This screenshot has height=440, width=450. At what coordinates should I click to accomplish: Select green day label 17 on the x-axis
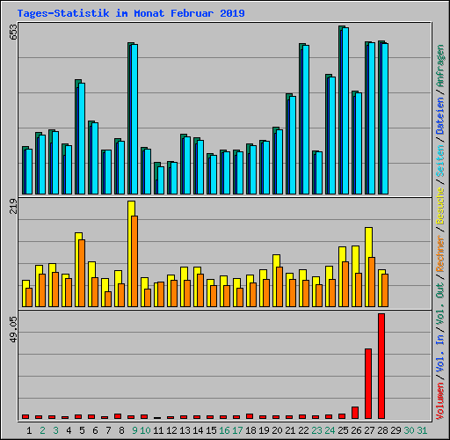click(237, 430)
